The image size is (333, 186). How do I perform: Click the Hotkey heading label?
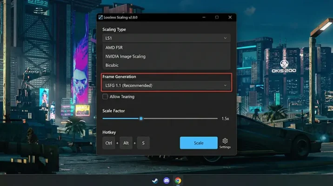click(109, 132)
